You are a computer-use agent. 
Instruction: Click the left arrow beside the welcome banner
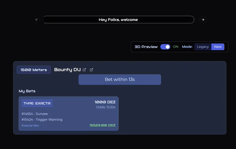click(x=36, y=19)
